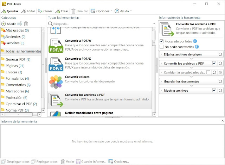Reset the Elija los archivos de origen step

pos(220,54)
